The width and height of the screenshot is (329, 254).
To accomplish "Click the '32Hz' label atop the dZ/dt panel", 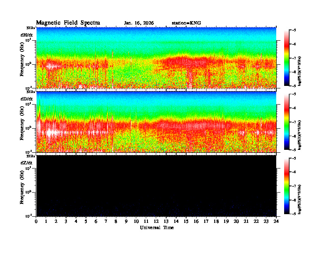I will 30,156.
